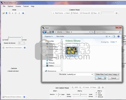Viewport: 126px width, 100px height.
Task: Click the scissors cut clip icon
Action: (19, 13)
